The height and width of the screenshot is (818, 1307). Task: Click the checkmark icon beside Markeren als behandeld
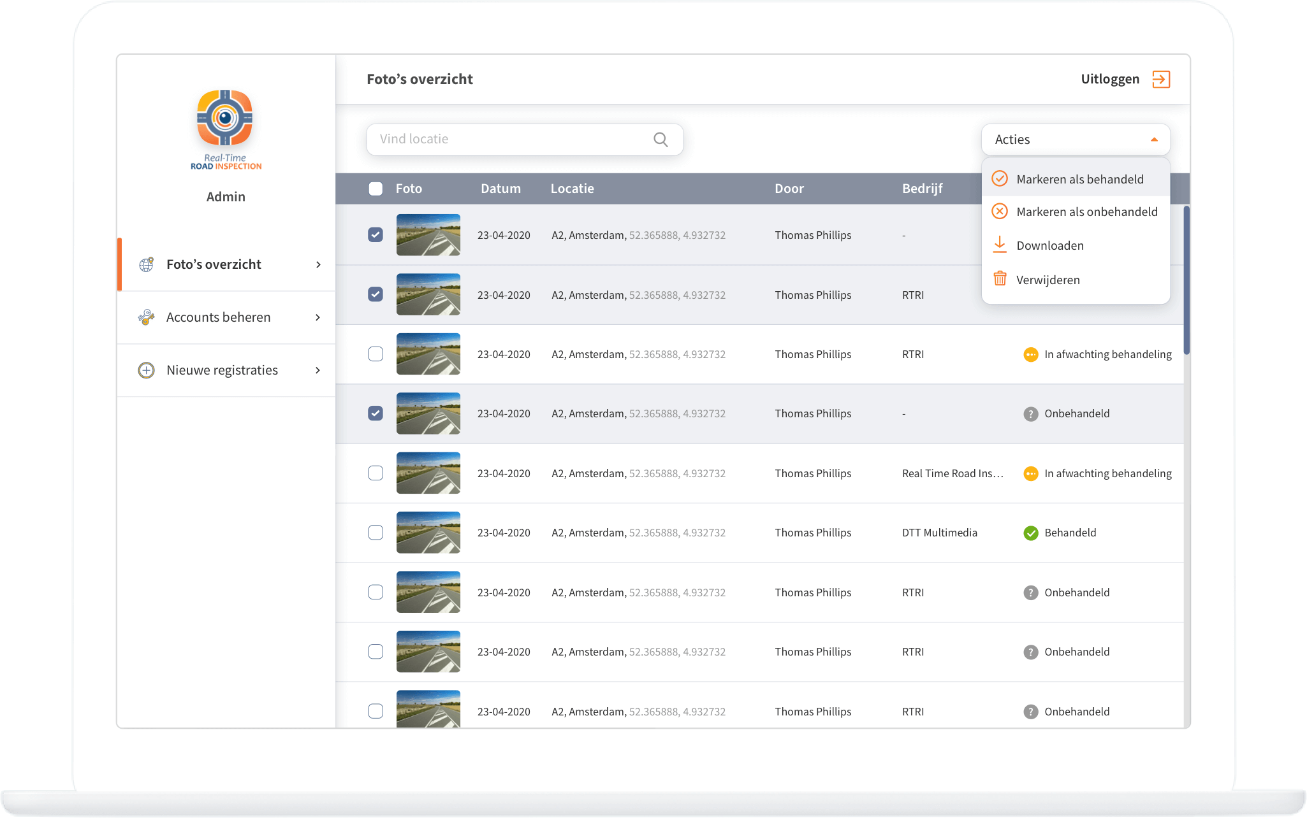pyautogui.click(x=1000, y=179)
